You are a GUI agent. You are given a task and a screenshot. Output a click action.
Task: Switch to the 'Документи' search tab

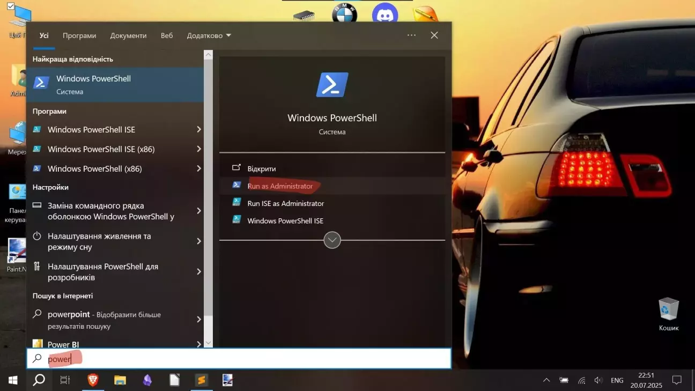128,35
